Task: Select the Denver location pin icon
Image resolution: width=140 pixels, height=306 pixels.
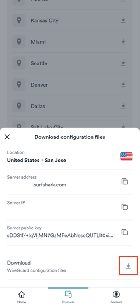Action: tap(19, 84)
